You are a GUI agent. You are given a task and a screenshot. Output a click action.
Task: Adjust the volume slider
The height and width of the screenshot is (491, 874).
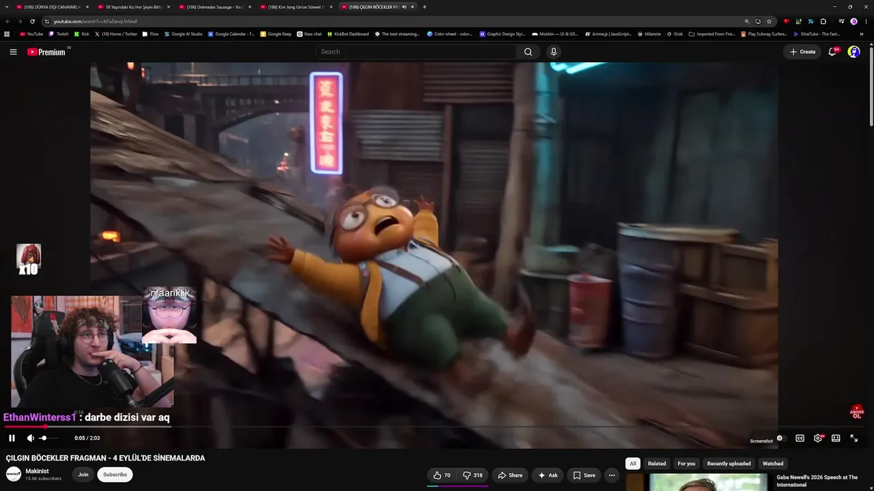pyautogui.click(x=48, y=438)
